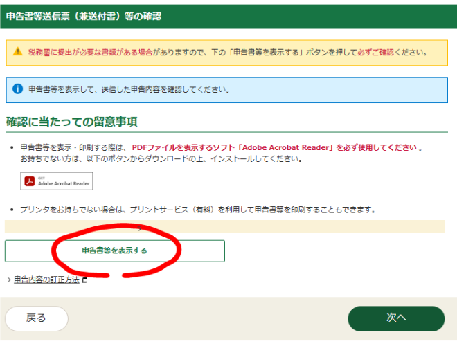Select the 確認に当たっての留意事項 heading

click(72, 122)
